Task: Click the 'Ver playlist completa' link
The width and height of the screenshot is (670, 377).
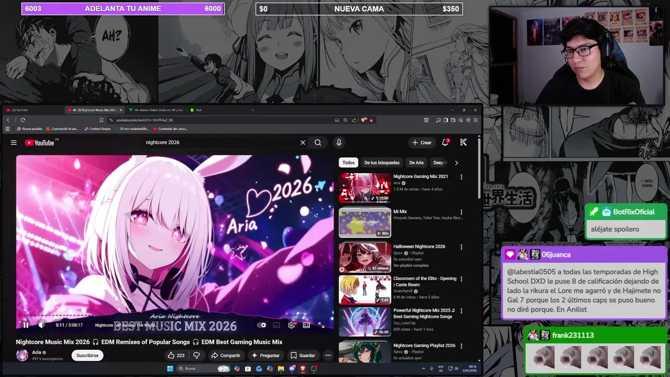Action: coord(411,265)
